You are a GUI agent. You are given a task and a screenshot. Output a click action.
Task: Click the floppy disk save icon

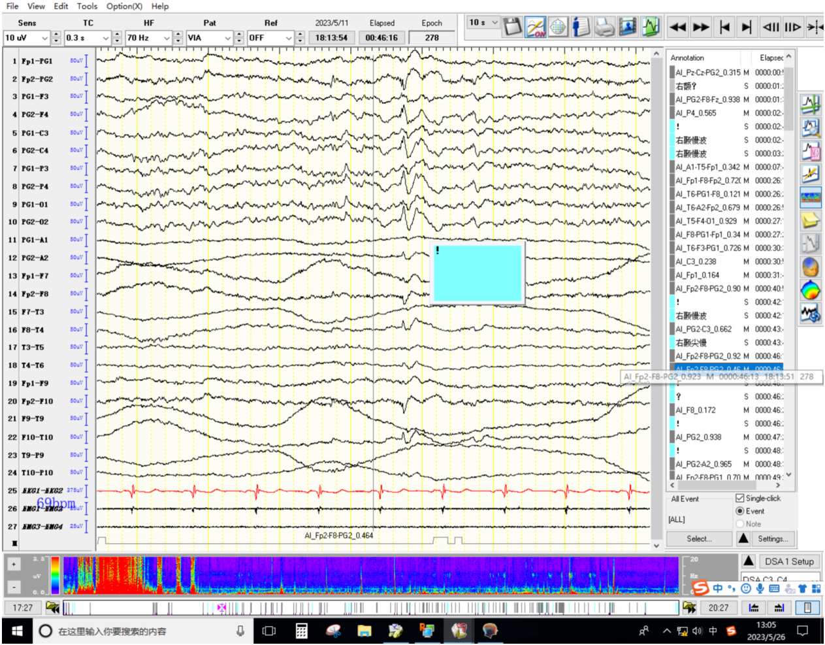click(x=513, y=27)
